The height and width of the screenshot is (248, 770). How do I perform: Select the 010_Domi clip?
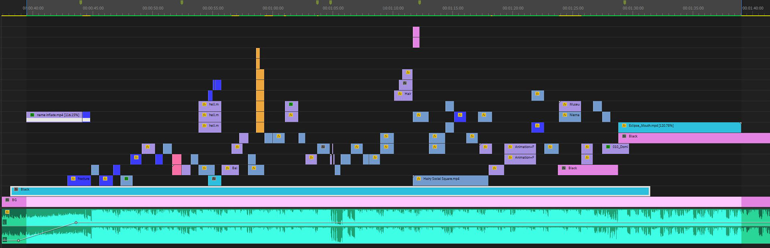616,148
